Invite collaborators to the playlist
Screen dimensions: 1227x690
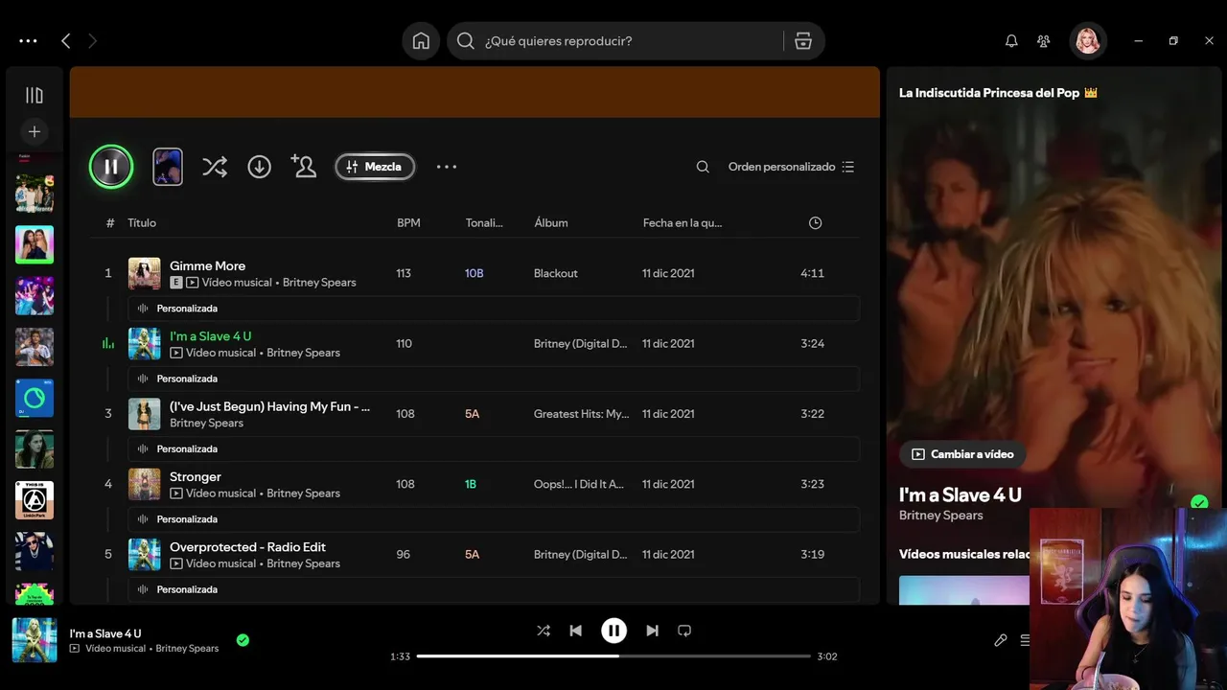click(303, 167)
